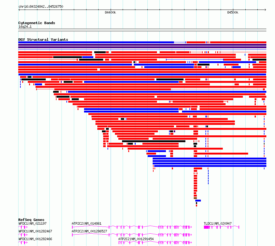Image resolution: width=275 pixels, height=246 pixels.
Task: Select the 16q24.1 cytogenetic band bar
Action: tap(142, 30)
